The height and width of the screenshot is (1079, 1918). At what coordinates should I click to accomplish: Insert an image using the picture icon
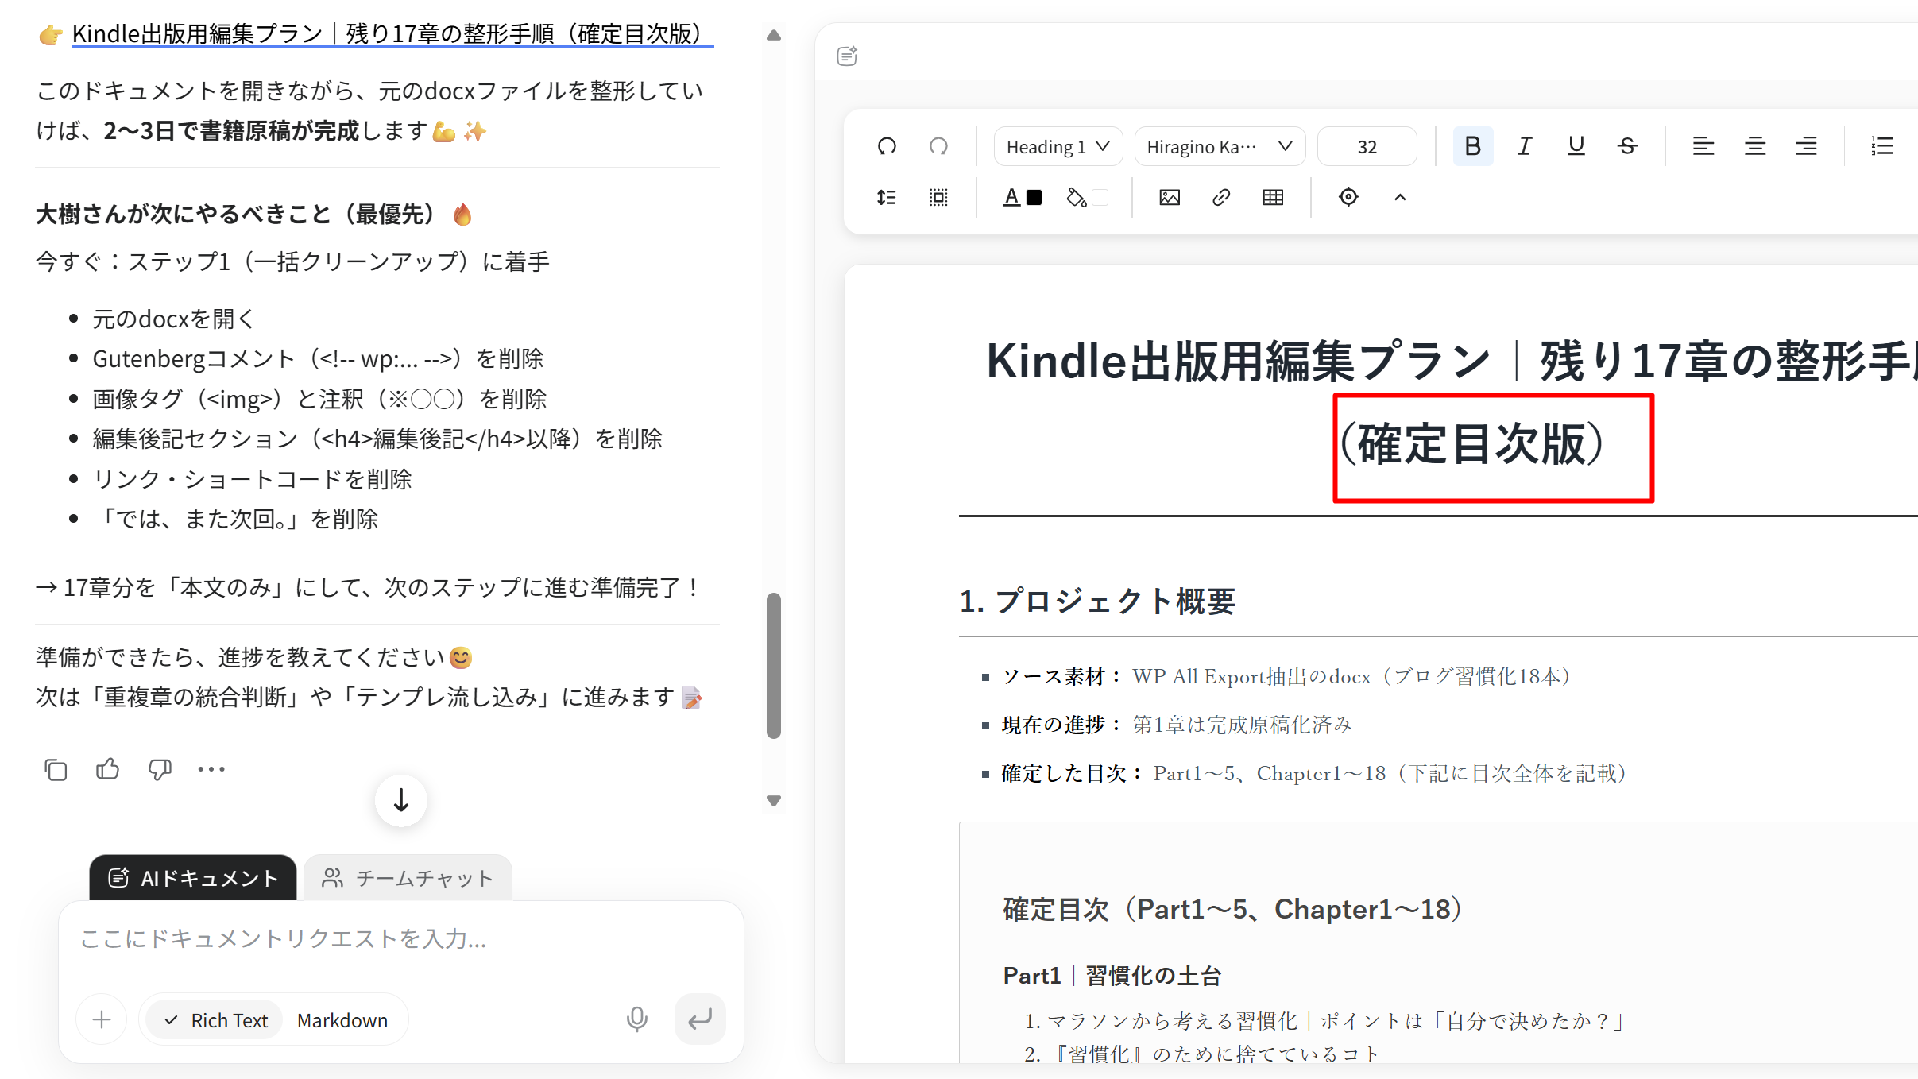pos(1170,197)
